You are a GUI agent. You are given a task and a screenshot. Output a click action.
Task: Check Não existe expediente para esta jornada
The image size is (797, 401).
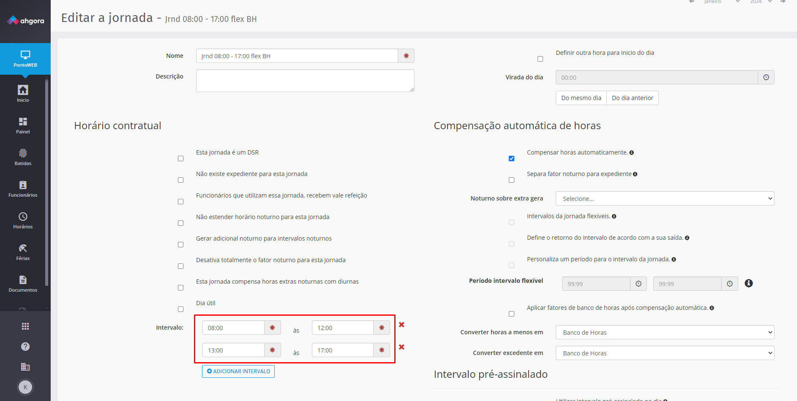pyautogui.click(x=180, y=180)
